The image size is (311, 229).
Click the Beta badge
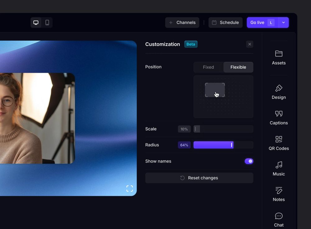click(191, 44)
